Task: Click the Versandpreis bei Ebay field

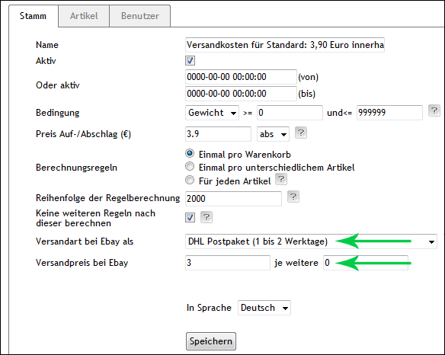Action: [228, 263]
